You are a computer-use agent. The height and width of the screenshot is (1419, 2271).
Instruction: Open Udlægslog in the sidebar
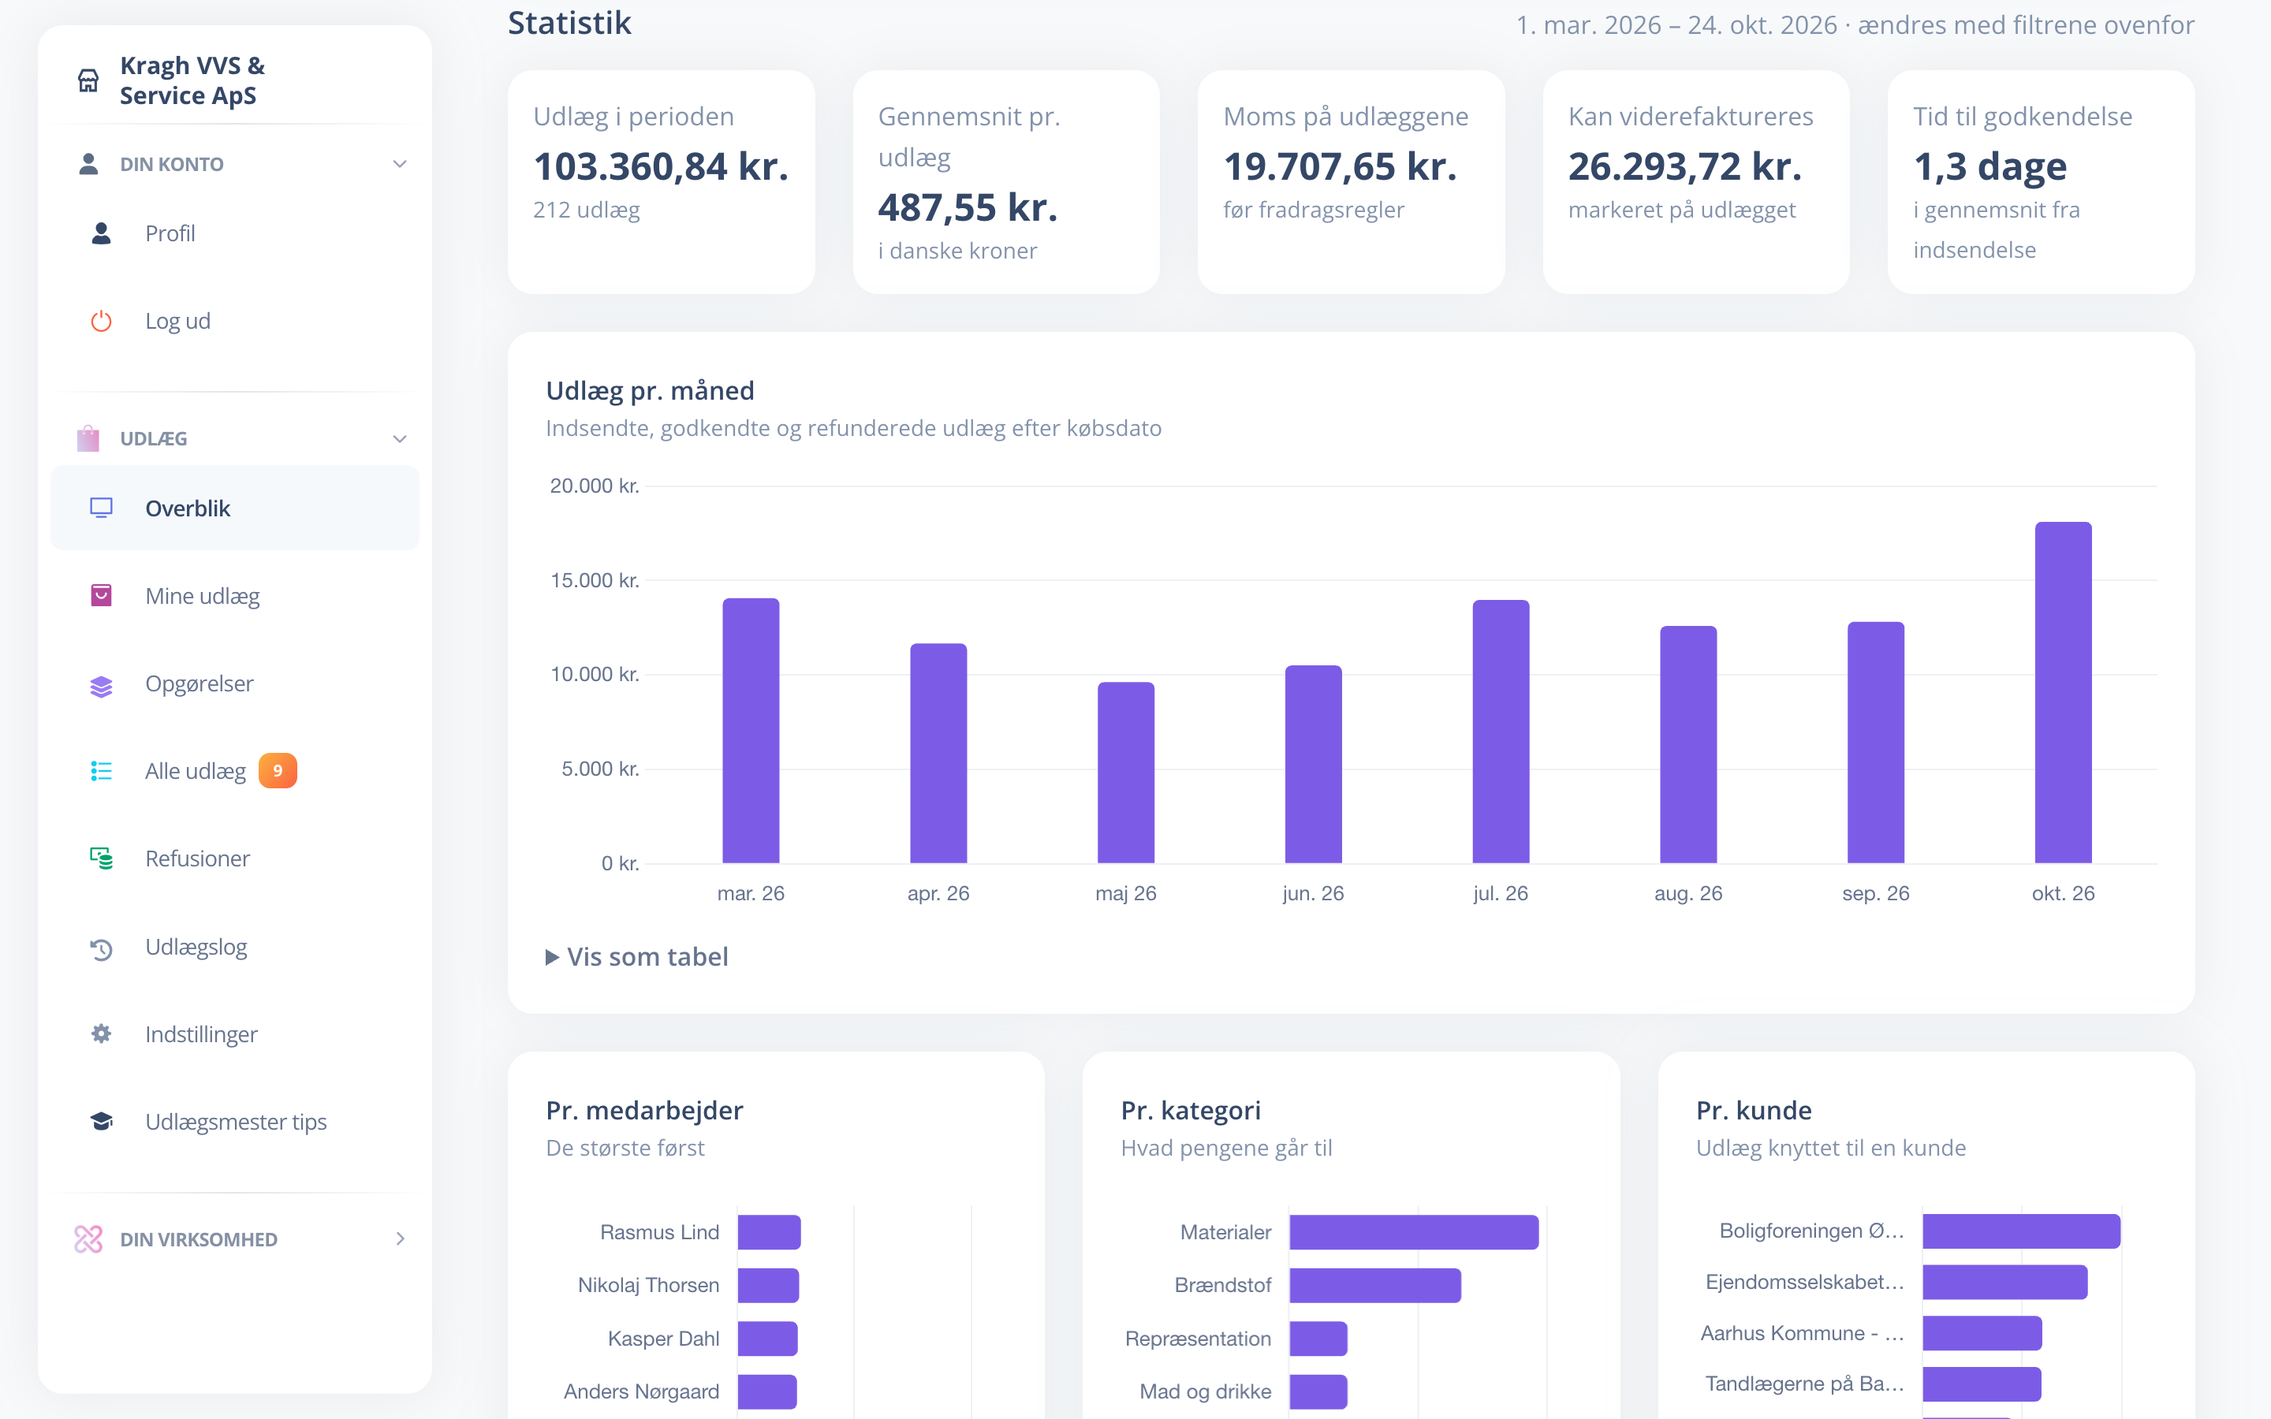(x=235, y=947)
